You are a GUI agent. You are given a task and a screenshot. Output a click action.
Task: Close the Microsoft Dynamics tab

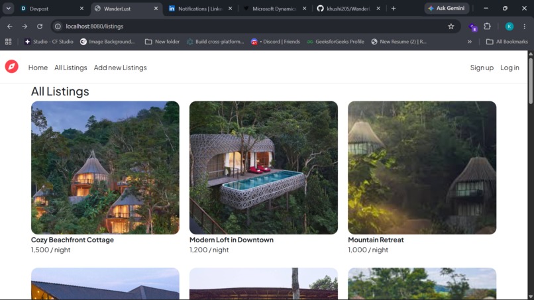(x=305, y=9)
